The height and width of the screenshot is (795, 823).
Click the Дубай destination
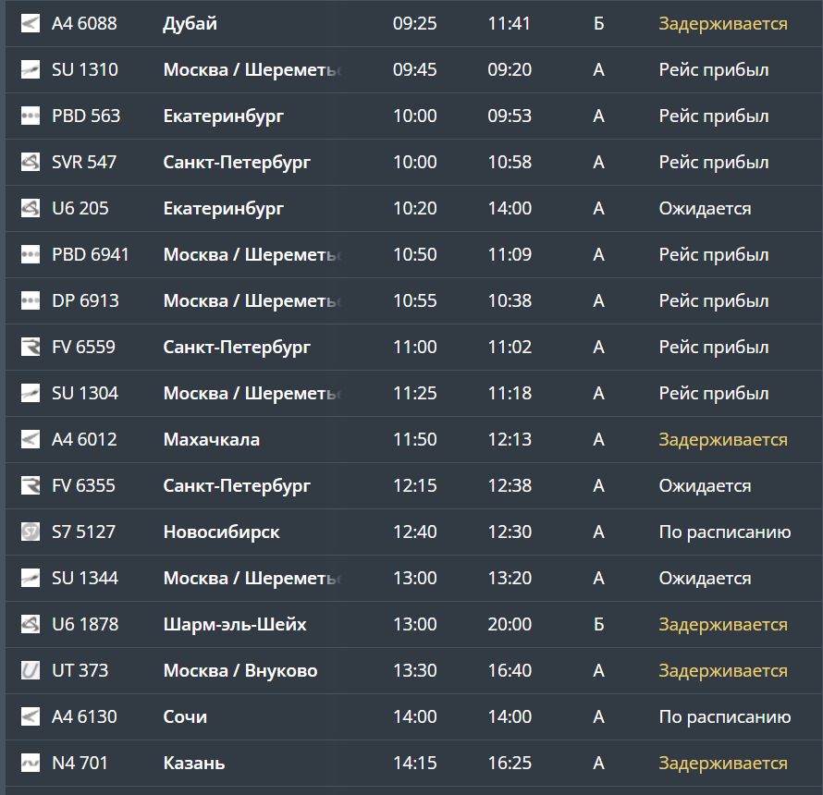click(x=190, y=23)
